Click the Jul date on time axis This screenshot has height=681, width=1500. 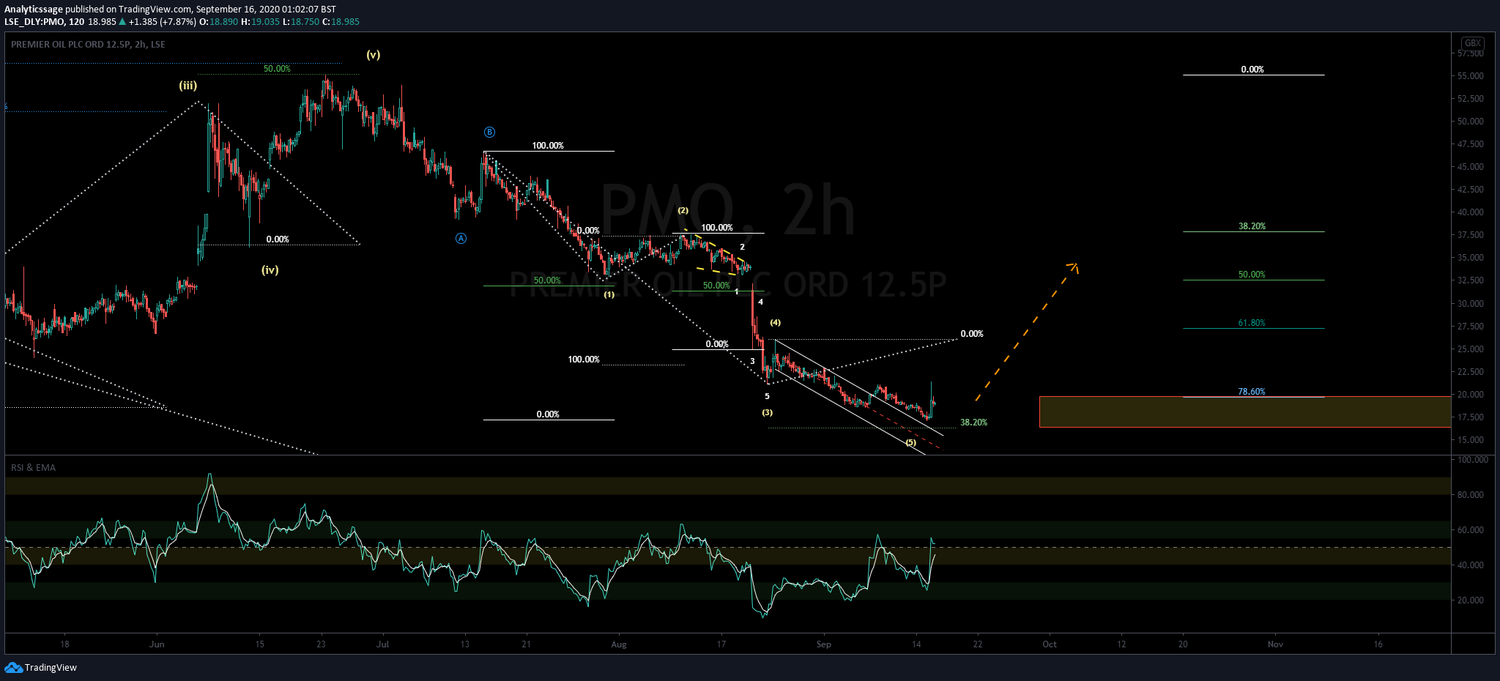(382, 644)
